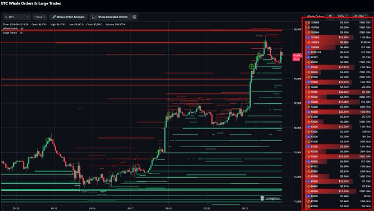Click the Binance icon on the $9.38M row
The width and height of the screenshot is (374, 211).
(x=309, y=42)
